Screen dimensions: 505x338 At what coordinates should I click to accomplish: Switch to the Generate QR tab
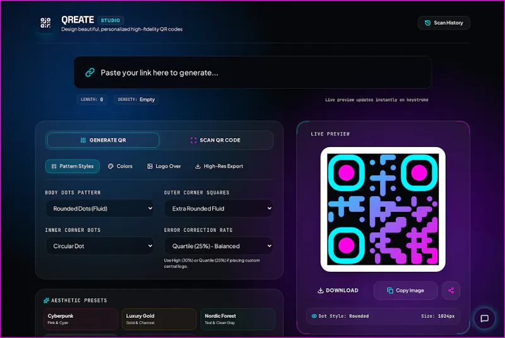coord(103,140)
